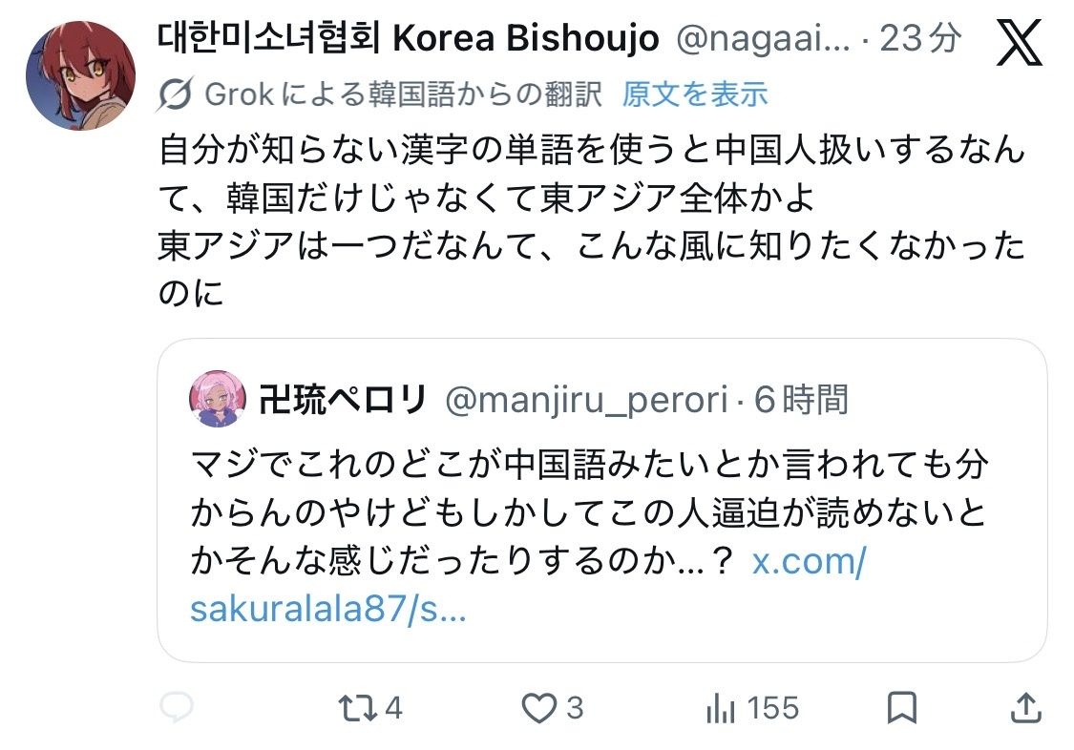Repost this tweet via retweet icon
1074x750 pixels.
tap(357, 707)
